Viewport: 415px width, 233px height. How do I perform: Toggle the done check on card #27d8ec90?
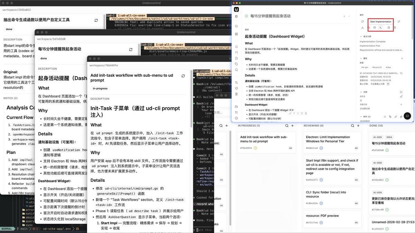(387, 209)
